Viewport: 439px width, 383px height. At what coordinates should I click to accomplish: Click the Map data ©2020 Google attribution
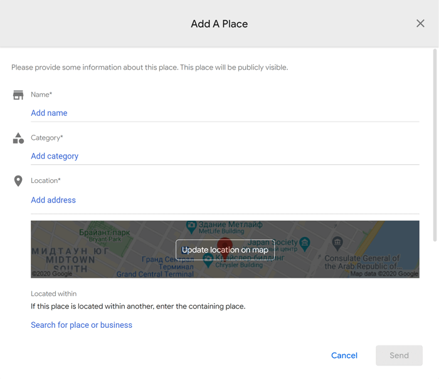[384, 273]
